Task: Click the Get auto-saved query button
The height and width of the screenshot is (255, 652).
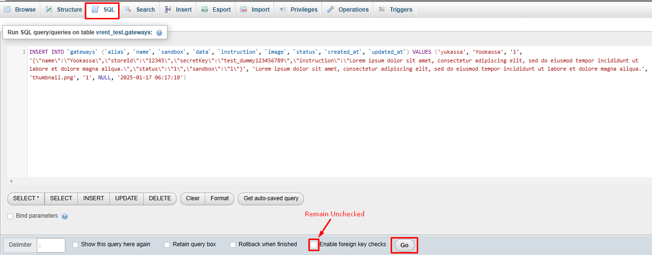Action: (x=271, y=198)
